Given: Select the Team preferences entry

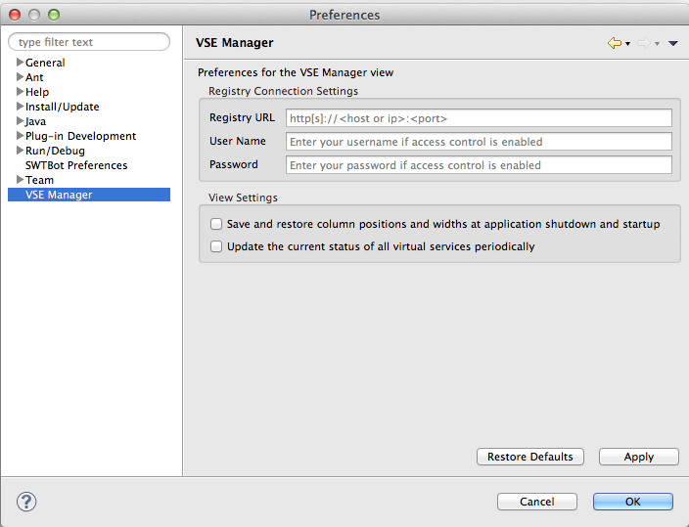Looking at the screenshot, I should click(40, 180).
